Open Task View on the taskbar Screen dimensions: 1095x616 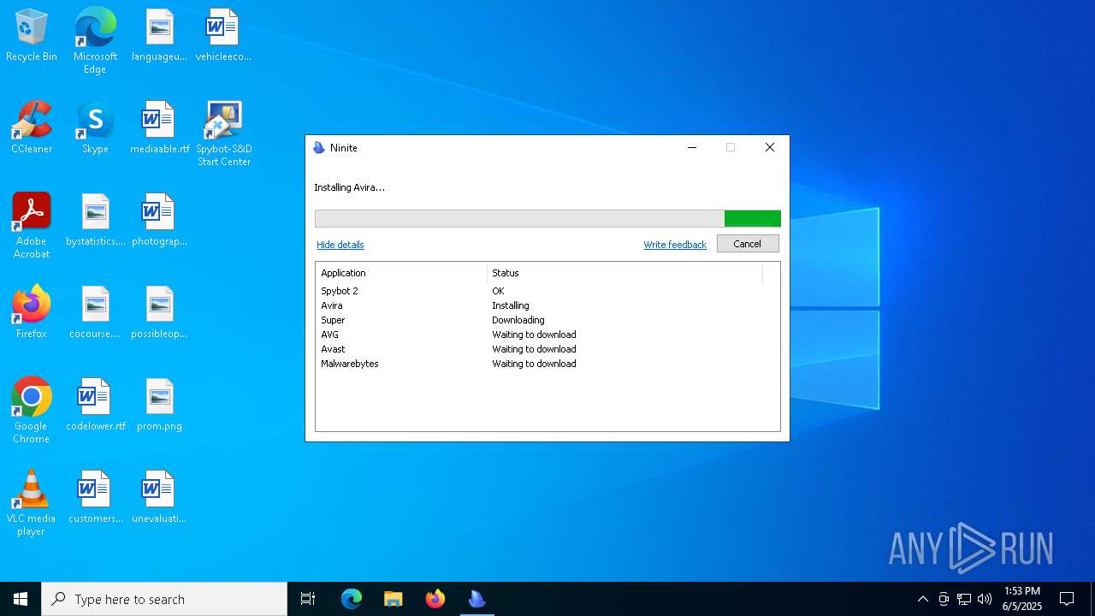tap(308, 599)
